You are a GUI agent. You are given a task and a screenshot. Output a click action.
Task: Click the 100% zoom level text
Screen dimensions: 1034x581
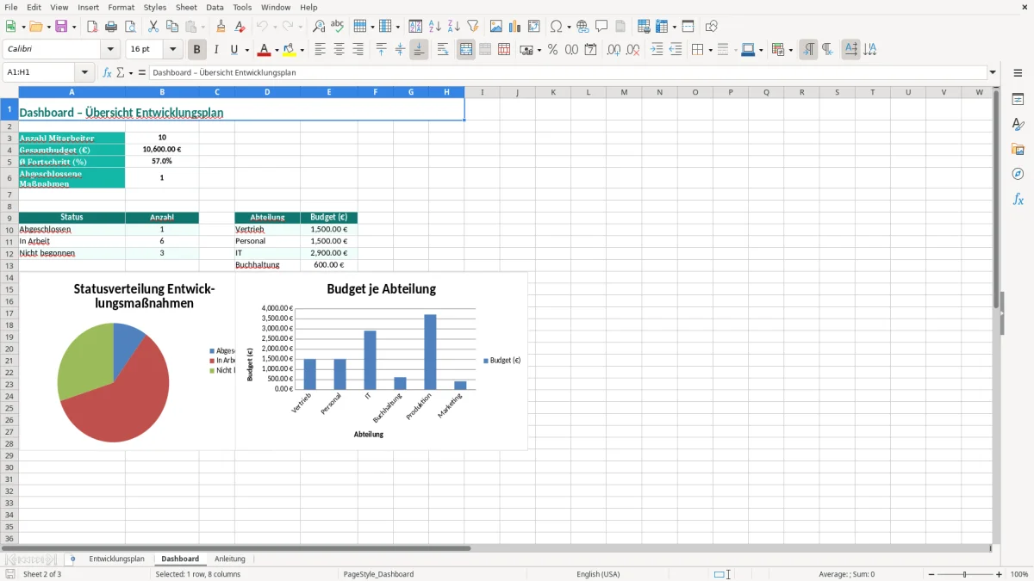coord(1019,574)
